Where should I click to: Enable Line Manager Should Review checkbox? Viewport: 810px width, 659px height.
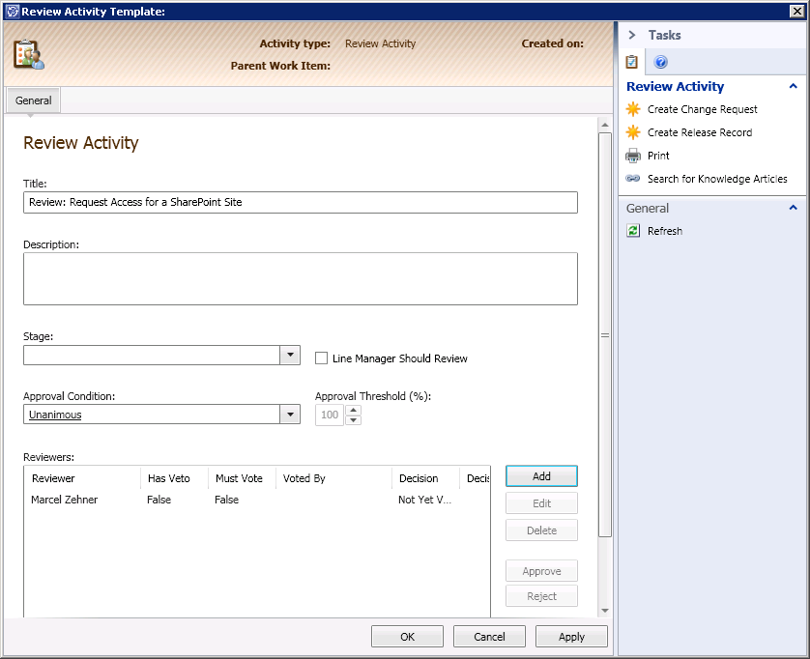tap(322, 358)
